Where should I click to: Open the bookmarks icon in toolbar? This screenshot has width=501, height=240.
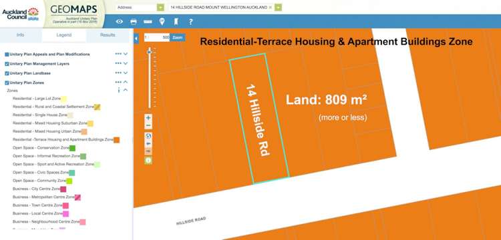(x=176, y=22)
